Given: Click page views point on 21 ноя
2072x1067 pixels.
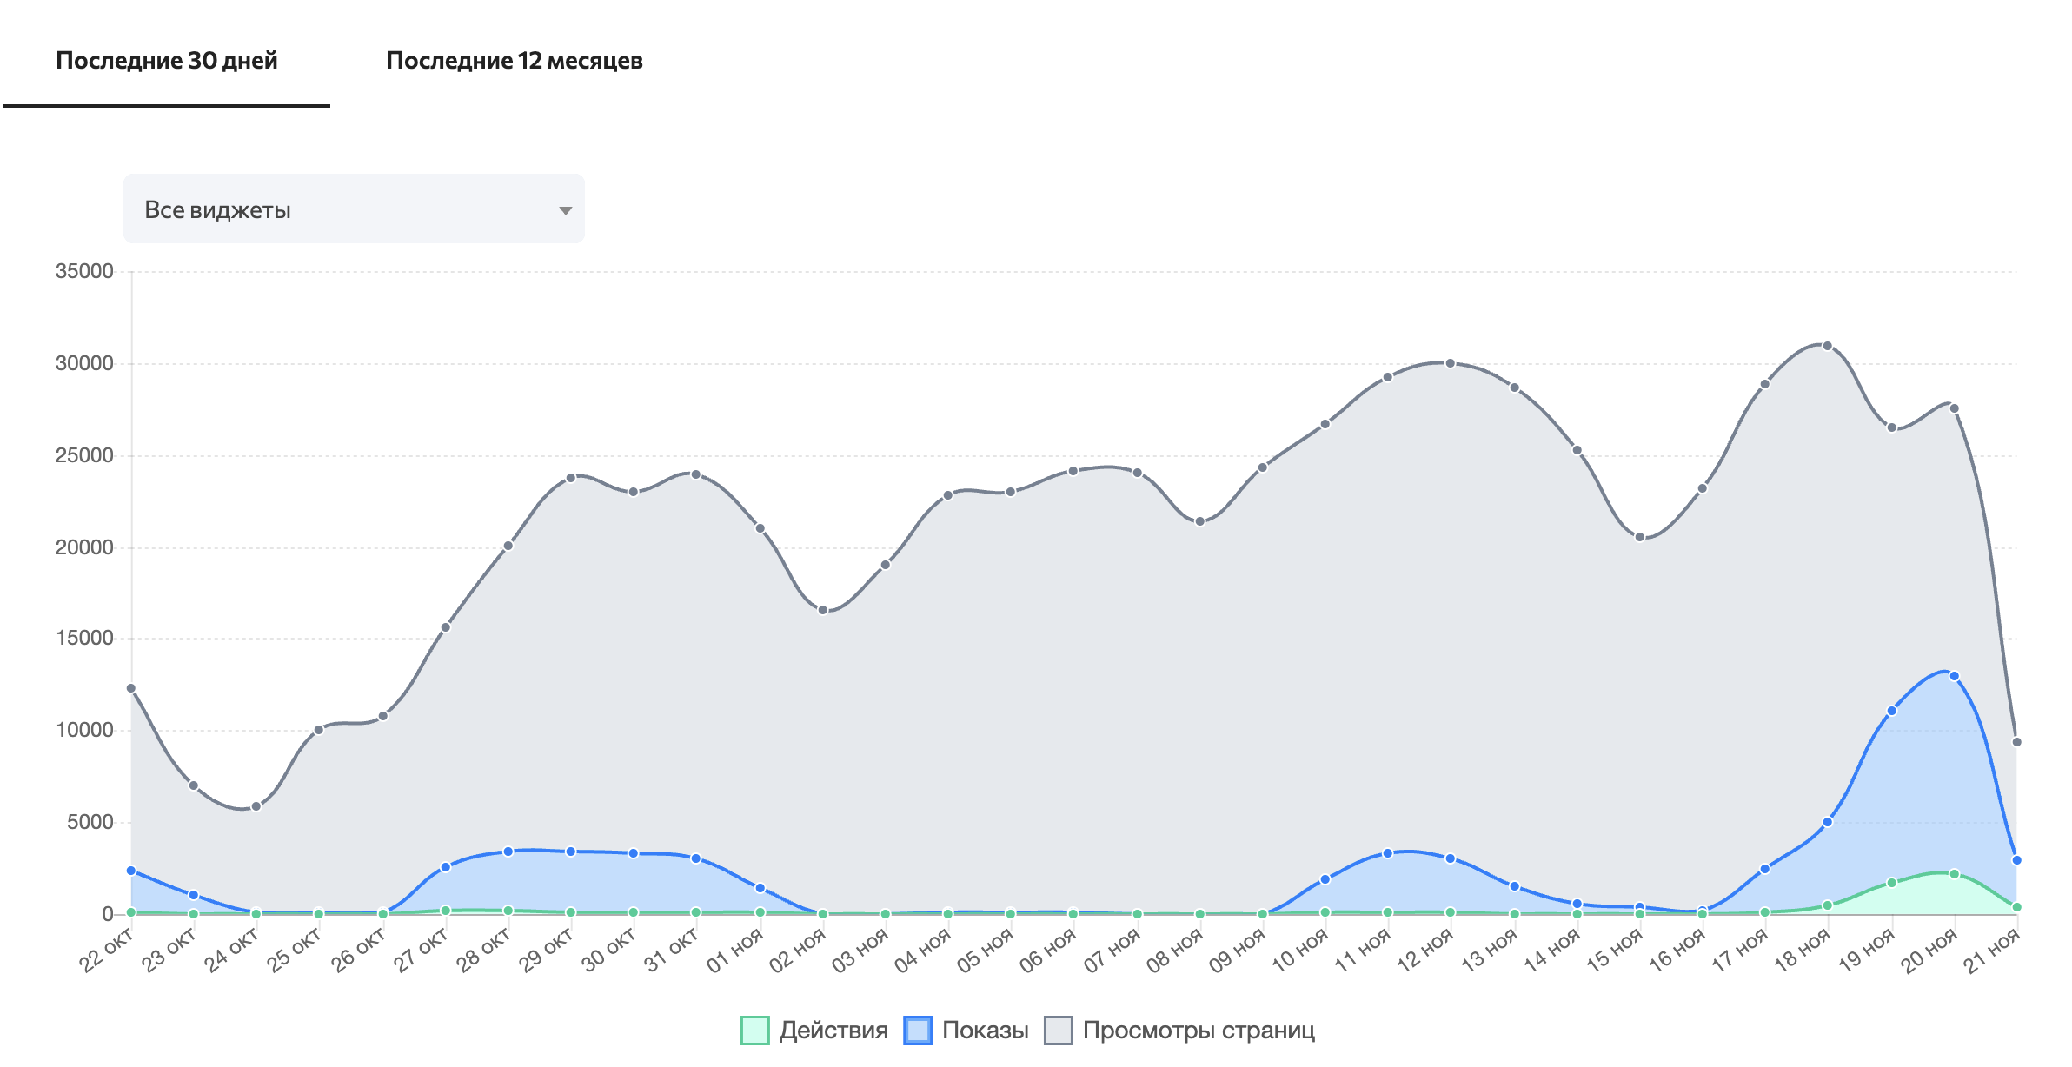Looking at the screenshot, I should pyautogui.click(x=2016, y=742).
